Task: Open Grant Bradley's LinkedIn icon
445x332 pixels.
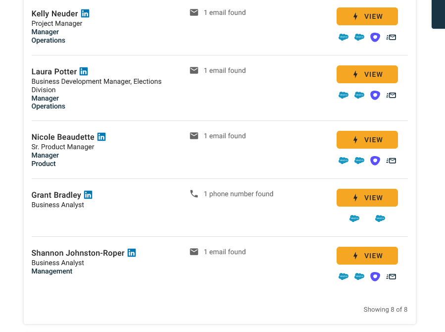Action: (88, 195)
